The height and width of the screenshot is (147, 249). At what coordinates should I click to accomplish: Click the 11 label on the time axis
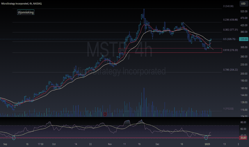pyautogui.click(x=124, y=144)
